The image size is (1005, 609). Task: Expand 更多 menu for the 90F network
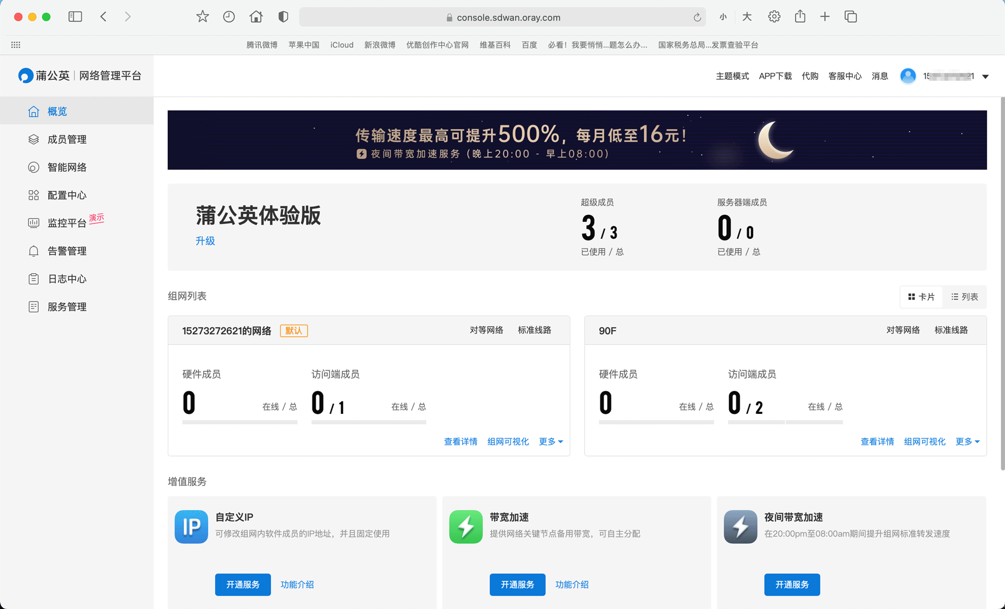[x=967, y=441]
